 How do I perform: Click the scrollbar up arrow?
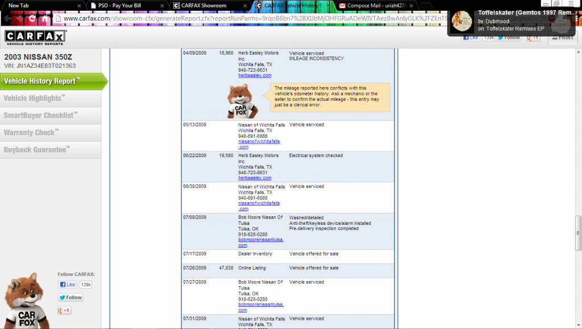point(578,52)
